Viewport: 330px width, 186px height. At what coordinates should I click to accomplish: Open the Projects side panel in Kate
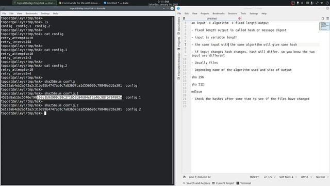(179, 43)
